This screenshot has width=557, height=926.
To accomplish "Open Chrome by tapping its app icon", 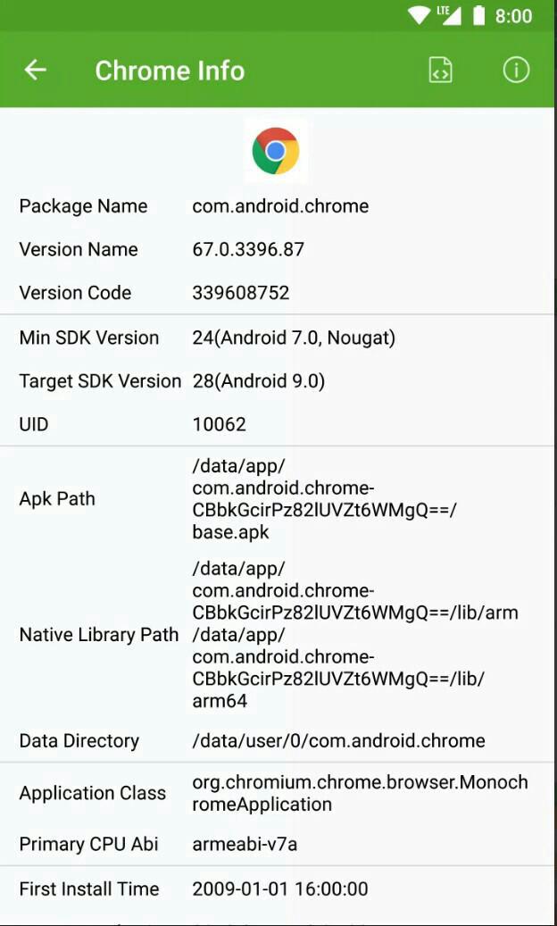I will point(277,150).
